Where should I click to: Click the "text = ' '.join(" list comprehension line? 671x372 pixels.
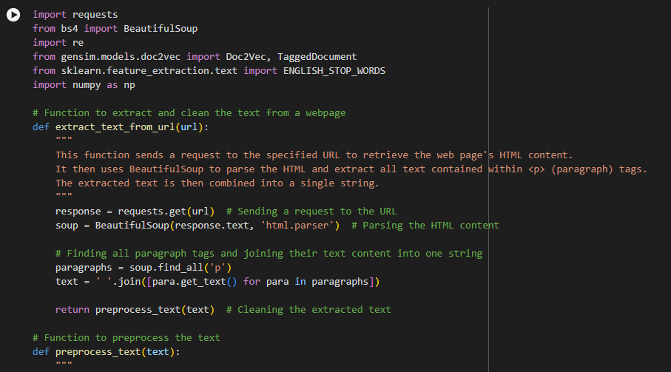coord(218,282)
